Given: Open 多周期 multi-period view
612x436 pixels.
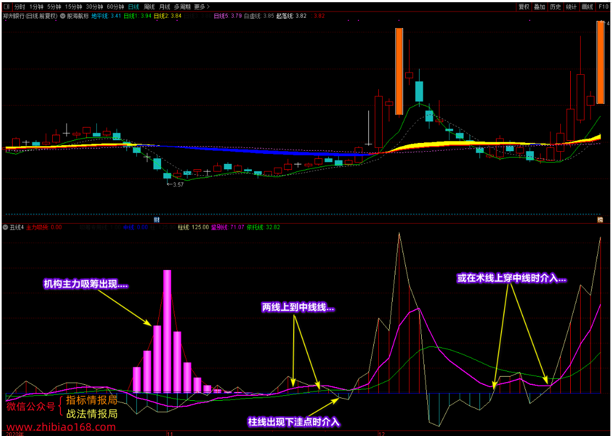Looking at the screenshot, I should (182, 7).
